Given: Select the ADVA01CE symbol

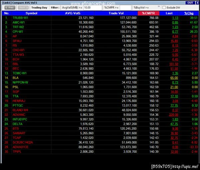Looking at the screenshot, I should pos(20,147).
